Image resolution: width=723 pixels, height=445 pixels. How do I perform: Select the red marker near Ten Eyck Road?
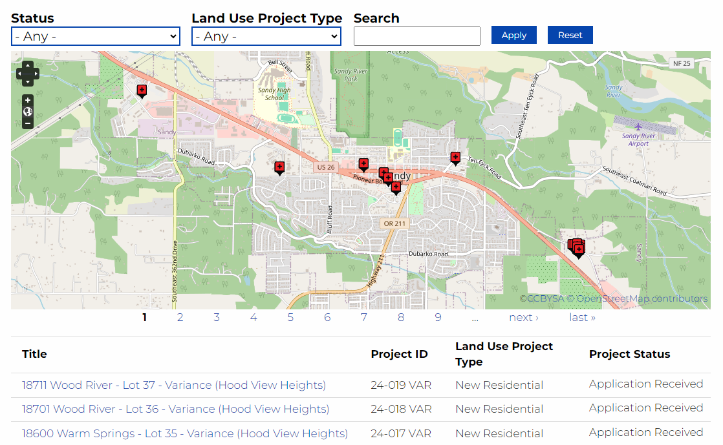[455, 157]
